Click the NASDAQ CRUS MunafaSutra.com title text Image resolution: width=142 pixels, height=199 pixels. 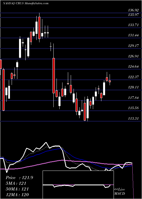tap(26, 3)
